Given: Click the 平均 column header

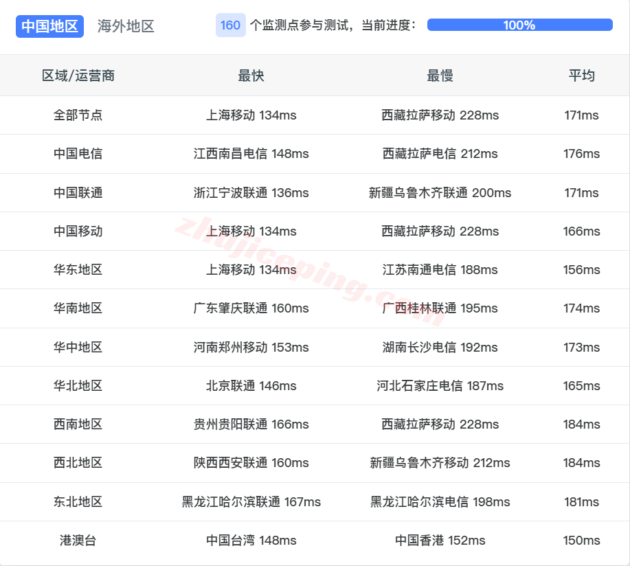Looking at the screenshot, I should (581, 76).
